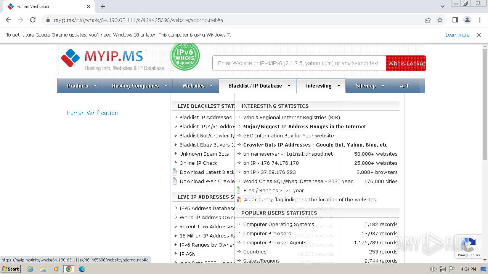Open the Websites menu
The height and width of the screenshot is (274, 488).
(x=196, y=86)
